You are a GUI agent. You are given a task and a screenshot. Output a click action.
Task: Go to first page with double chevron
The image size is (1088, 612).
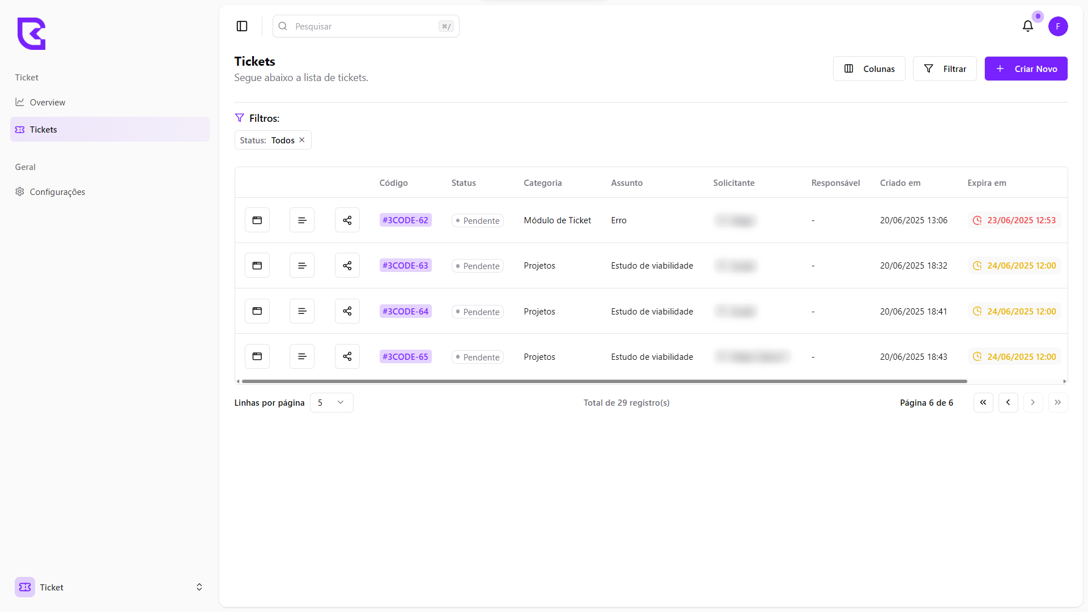[983, 402]
